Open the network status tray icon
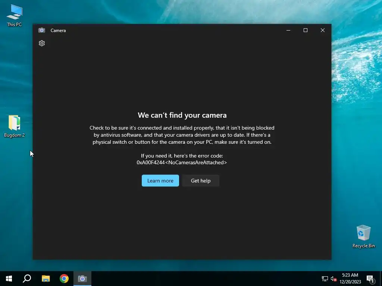382x286 pixels. 325,279
